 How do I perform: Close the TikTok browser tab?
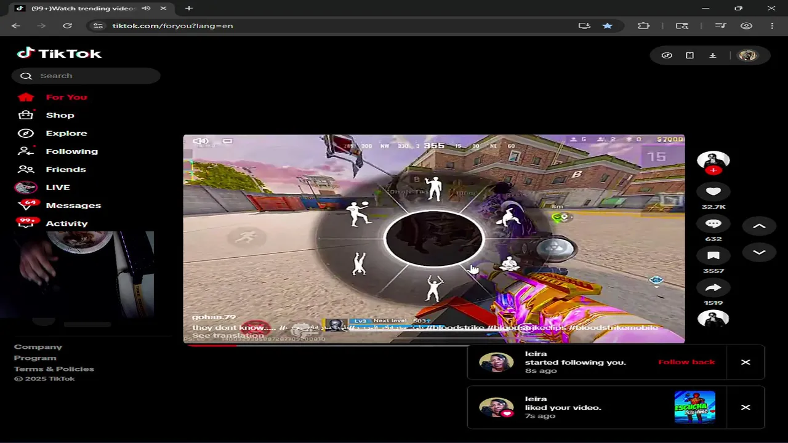click(163, 8)
